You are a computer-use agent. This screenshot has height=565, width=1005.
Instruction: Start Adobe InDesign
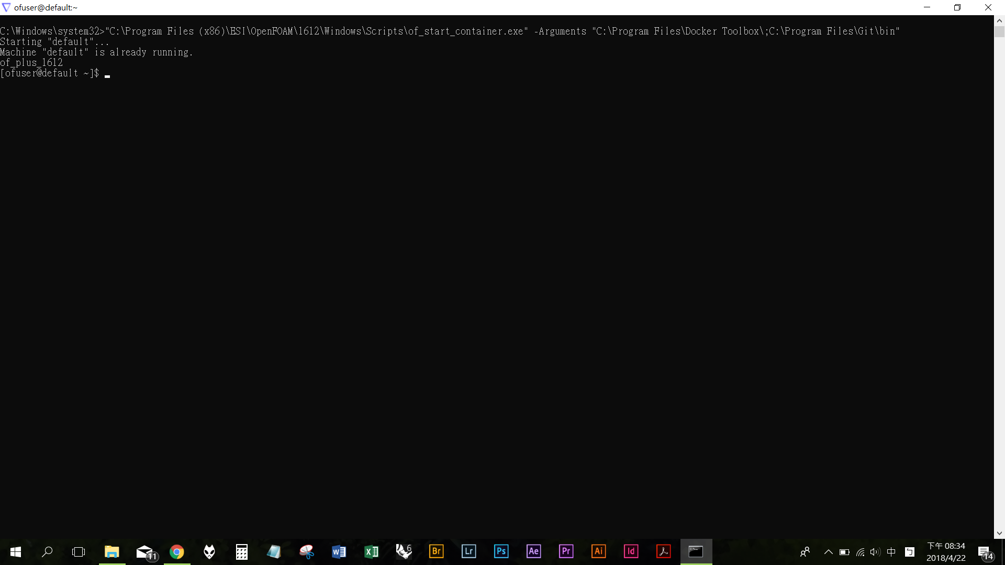631,551
